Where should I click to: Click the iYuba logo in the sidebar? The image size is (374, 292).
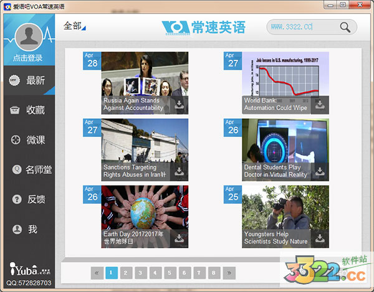coord(30,269)
